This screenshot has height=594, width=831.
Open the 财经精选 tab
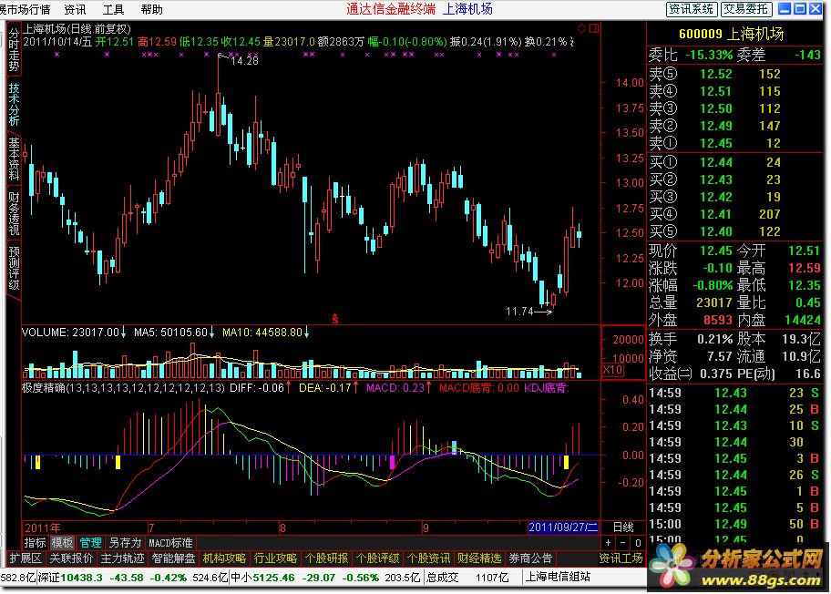coord(479,558)
